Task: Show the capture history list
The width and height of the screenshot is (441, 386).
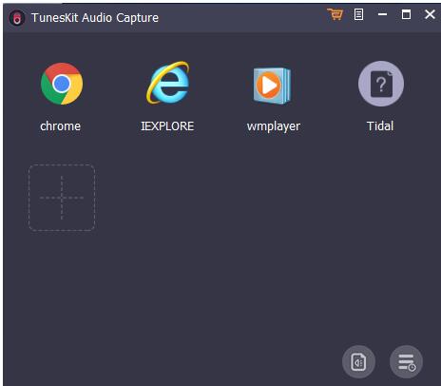Action: (x=406, y=361)
